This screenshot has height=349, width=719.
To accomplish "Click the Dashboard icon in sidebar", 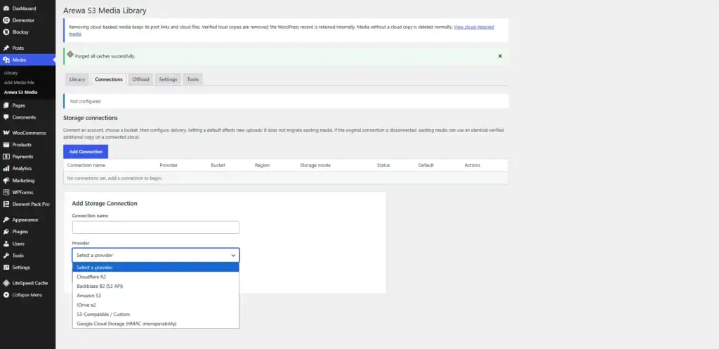I will pyautogui.click(x=6, y=8).
